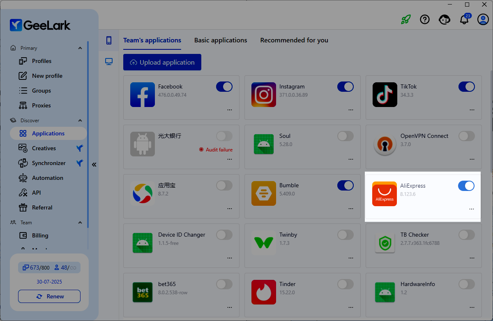Go to Synchronizer in the sidebar
This screenshot has width=493, height=321.
point(48,163)
